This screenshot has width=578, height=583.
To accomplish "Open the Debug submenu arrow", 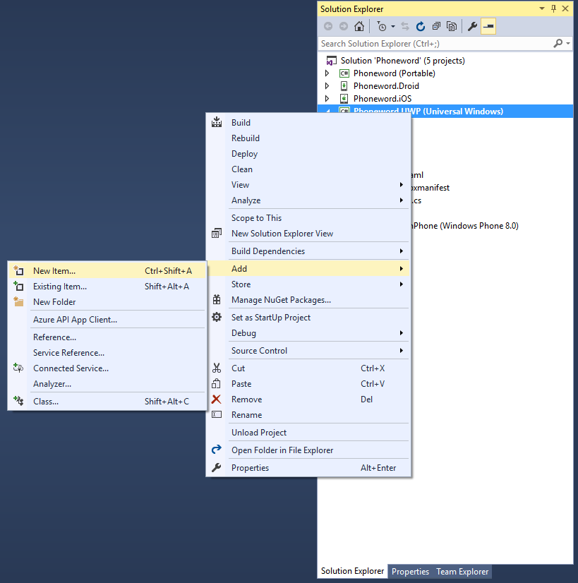I will pos(402,332).
